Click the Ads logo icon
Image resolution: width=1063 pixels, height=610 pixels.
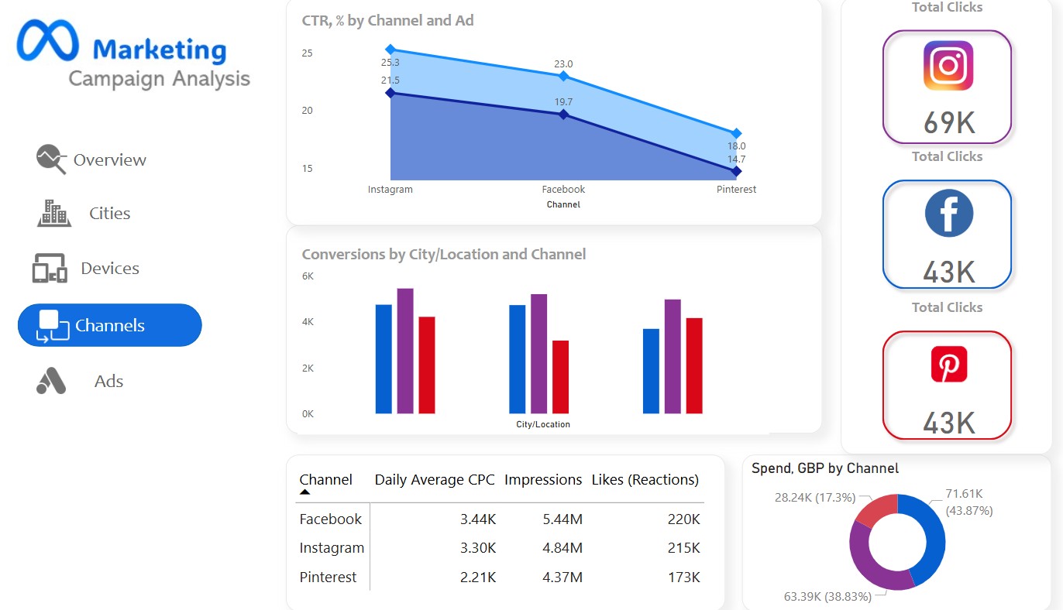click(51, 381)
